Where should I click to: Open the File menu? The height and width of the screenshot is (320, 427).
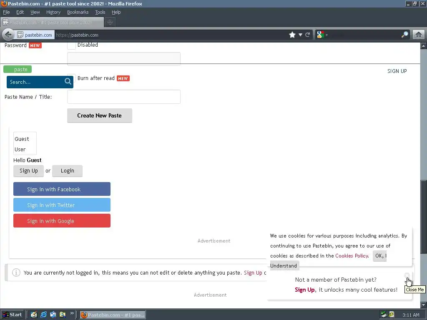pos(6,12)
